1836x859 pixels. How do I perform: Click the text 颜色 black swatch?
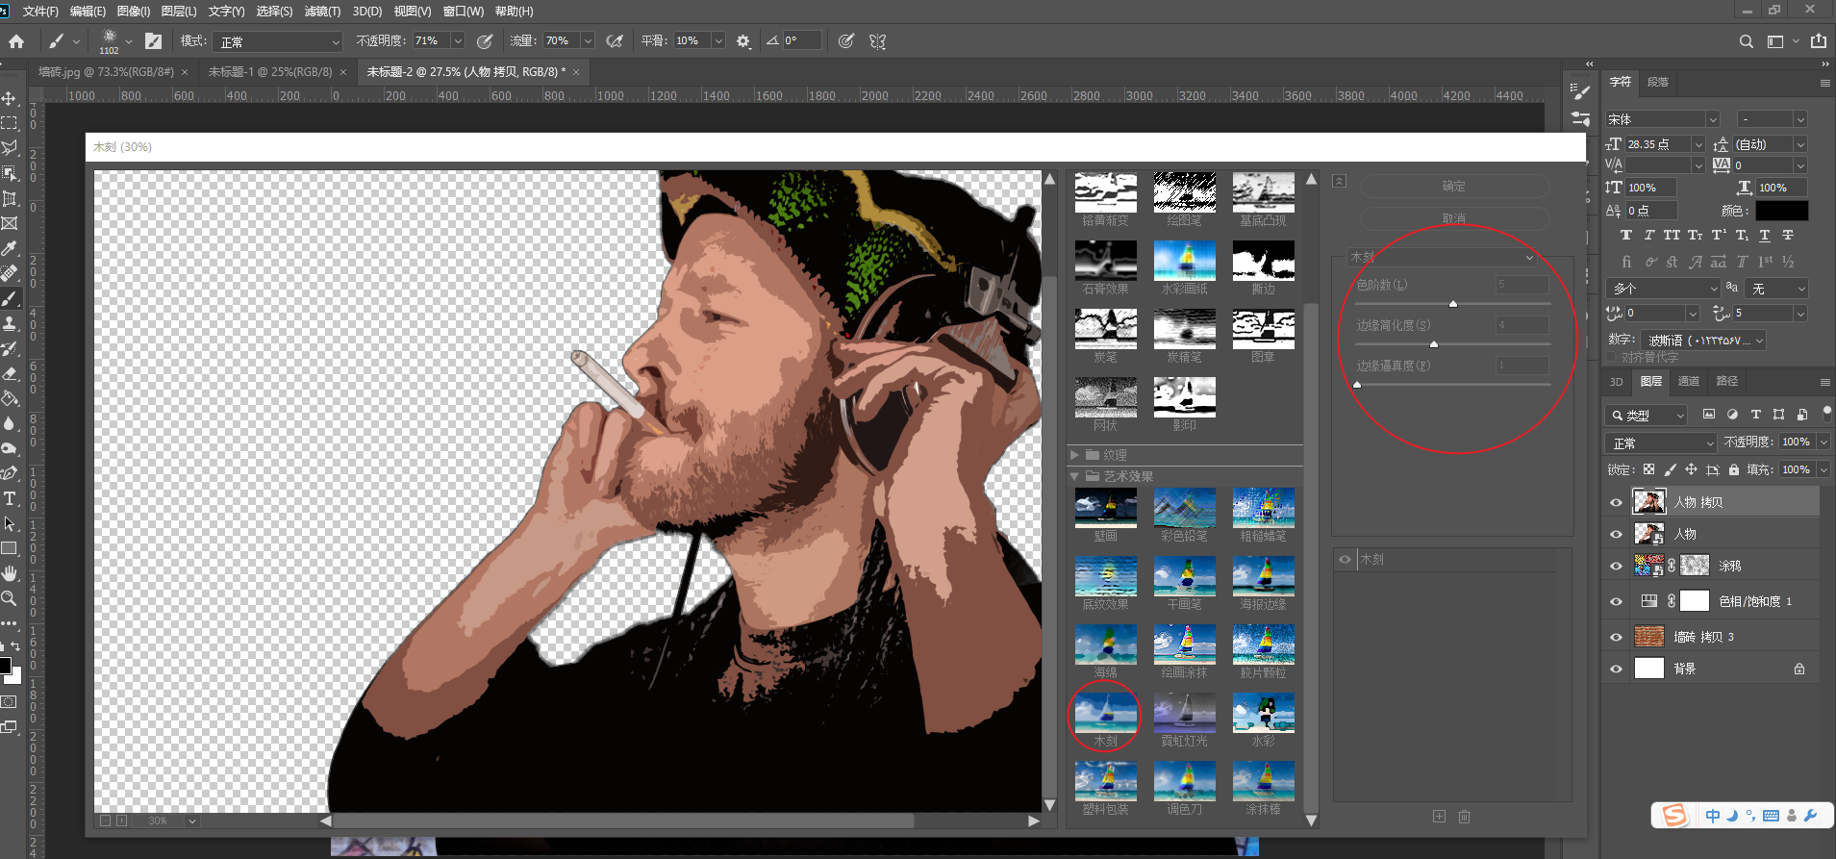tap(1781, 211)
